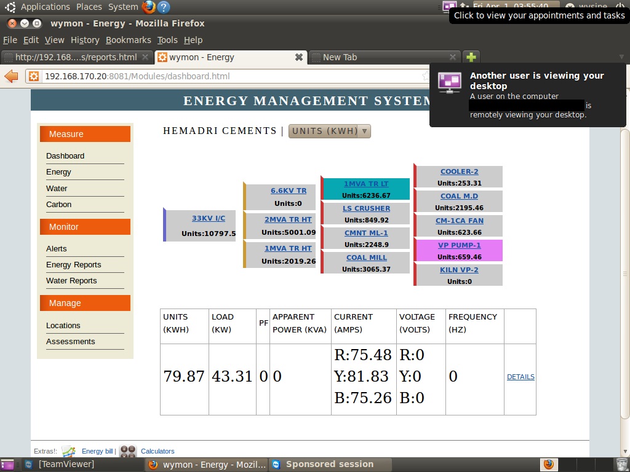The image size is (630, 472).
Task: Click the remote desktop icon in top panel
Action: coord(449,6)
